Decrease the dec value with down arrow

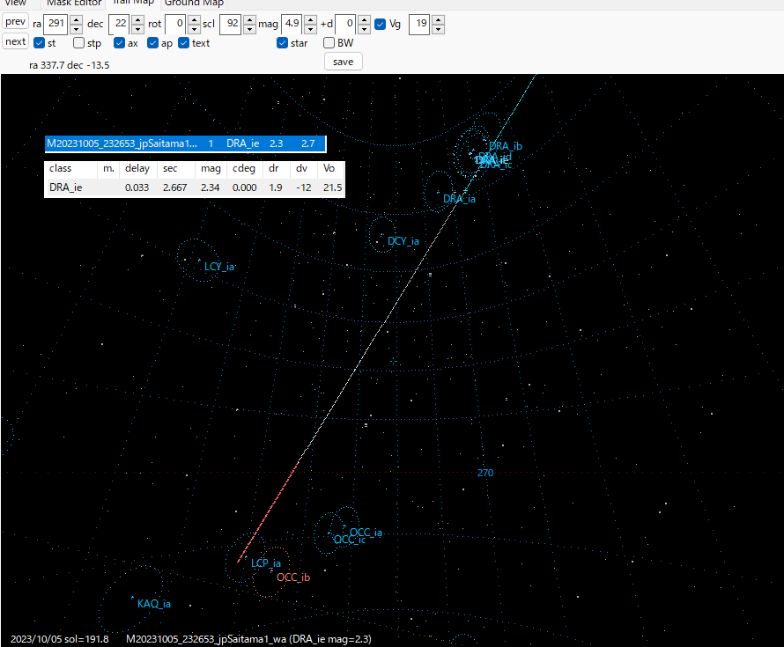(x=137, y=29)
